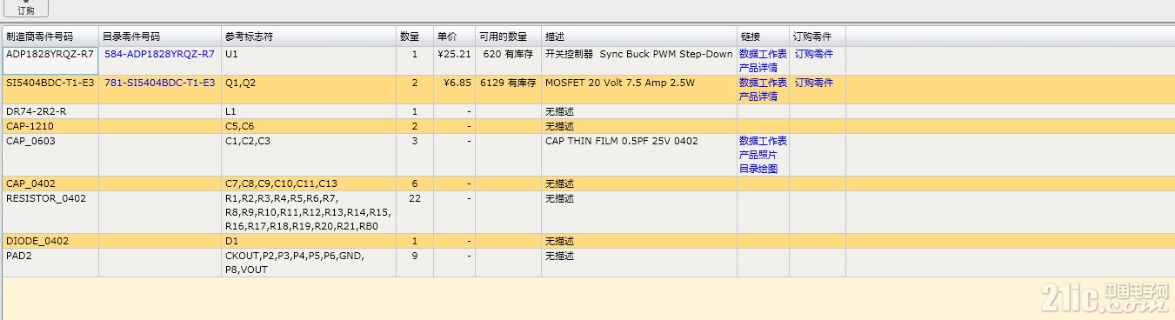Open 目录绘图 link in CAP_0603 row
Image resolution: width=1175 pixels, height=320 pixels.
pyautogui.click(x=758, y=169)
